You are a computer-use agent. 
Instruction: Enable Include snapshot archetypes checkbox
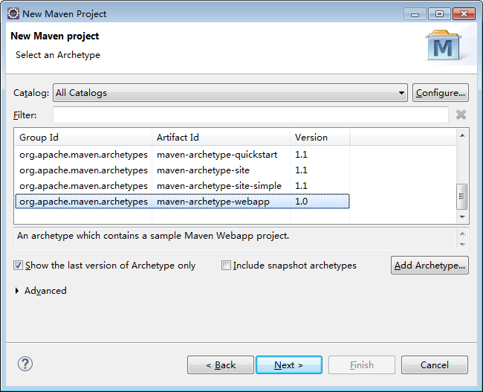coord(226,266)
